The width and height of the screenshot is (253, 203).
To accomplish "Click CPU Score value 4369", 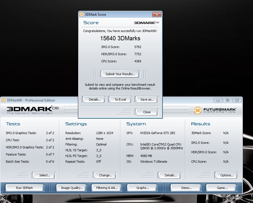I will tap(138, 61).
